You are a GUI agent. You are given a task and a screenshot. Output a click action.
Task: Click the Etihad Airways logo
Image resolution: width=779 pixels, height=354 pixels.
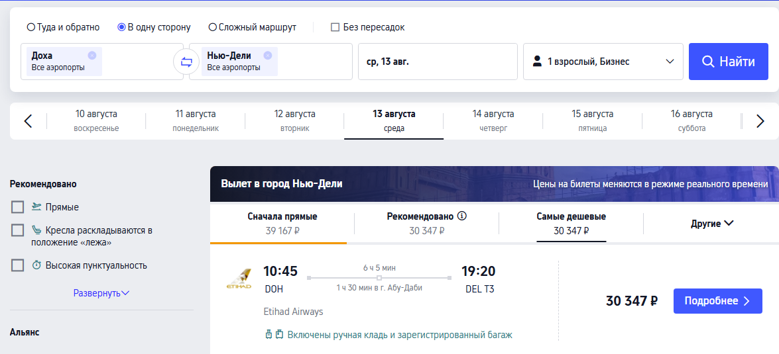point(239,278)
